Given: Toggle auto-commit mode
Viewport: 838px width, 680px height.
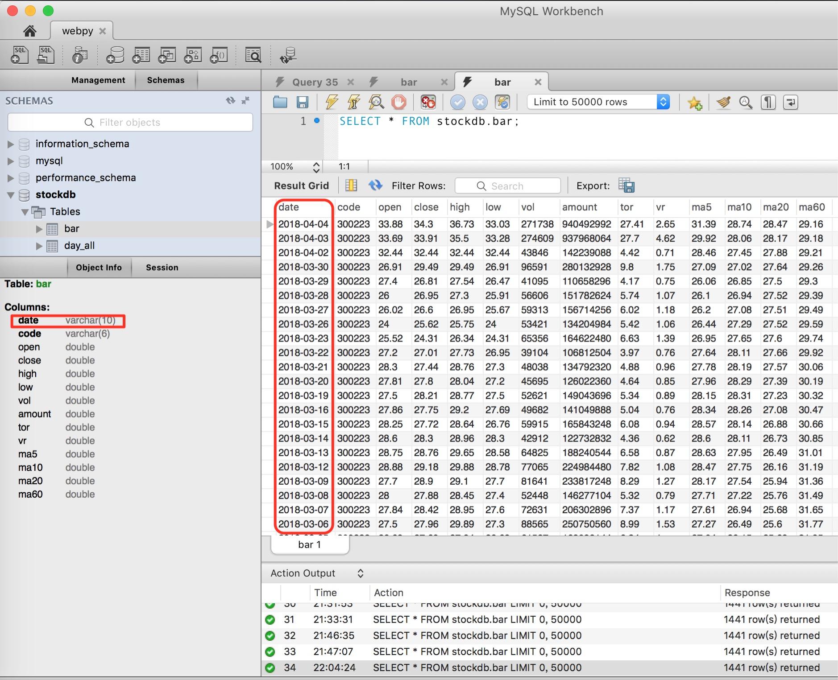Looking at the screenshot, I should (x=502, y=102).
